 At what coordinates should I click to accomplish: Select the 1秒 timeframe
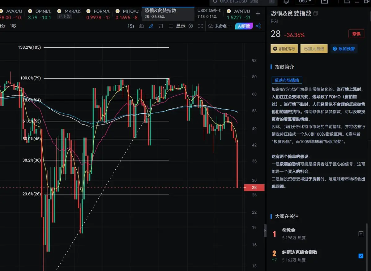click(13, 26)
